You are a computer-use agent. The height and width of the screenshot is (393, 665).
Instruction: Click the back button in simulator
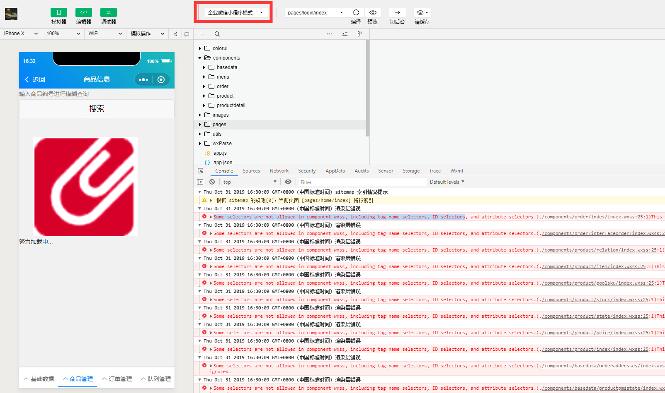click(35, 79)
